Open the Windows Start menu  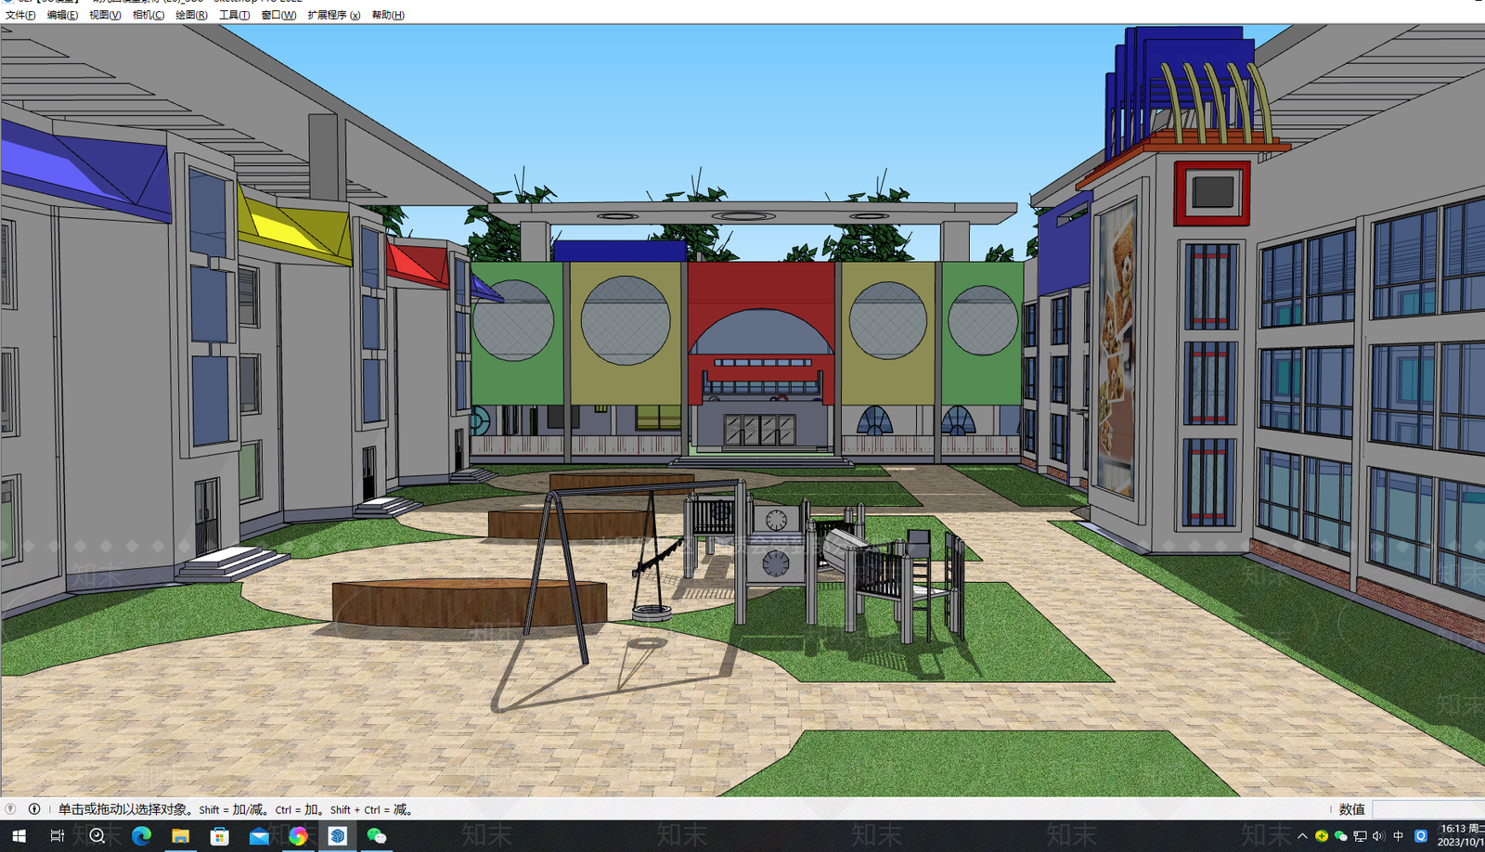tap(19, 836)
